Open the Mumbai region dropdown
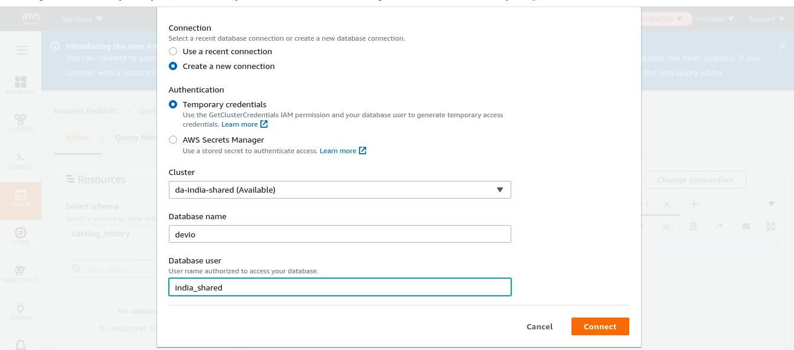Screen dimensions: 794x350 coord(715,19)
